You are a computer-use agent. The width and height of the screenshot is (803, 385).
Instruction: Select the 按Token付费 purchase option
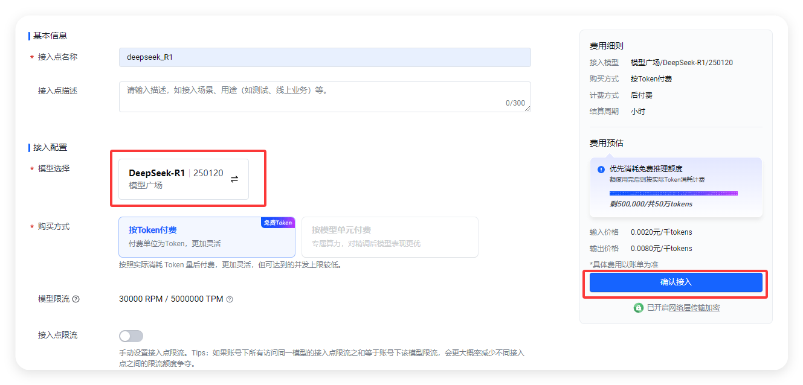(x=207, y=237)
